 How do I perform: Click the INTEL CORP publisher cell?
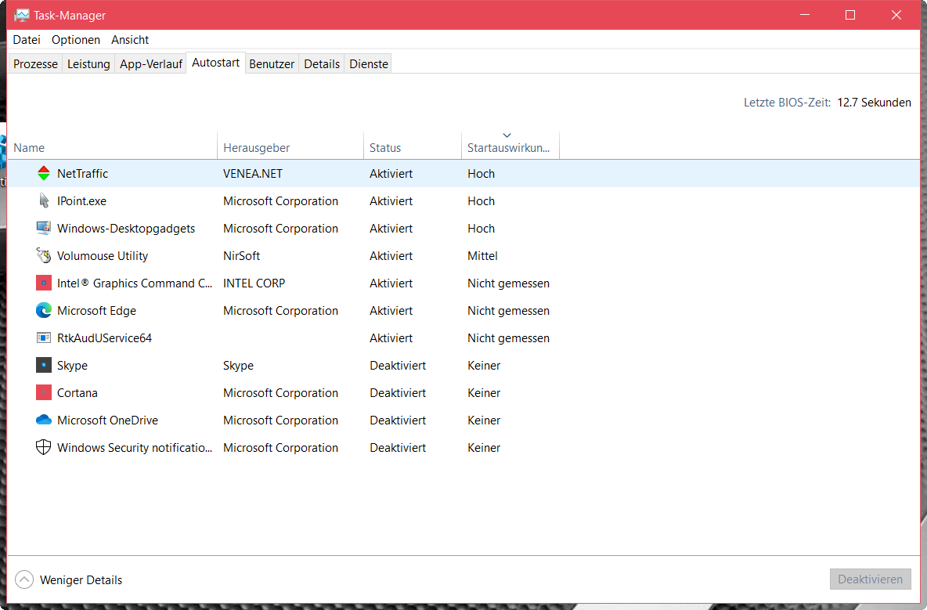coord(254,283)
